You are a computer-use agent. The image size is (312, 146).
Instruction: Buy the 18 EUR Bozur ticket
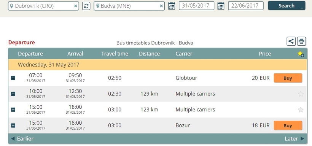pos(288,125)
